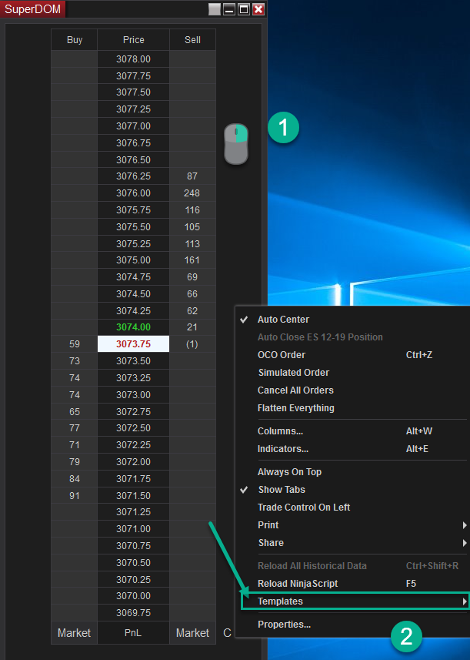Click the 3075.50 price row
Image resolution: width=470 pixels, height=660 pixels.
[133, 227]
